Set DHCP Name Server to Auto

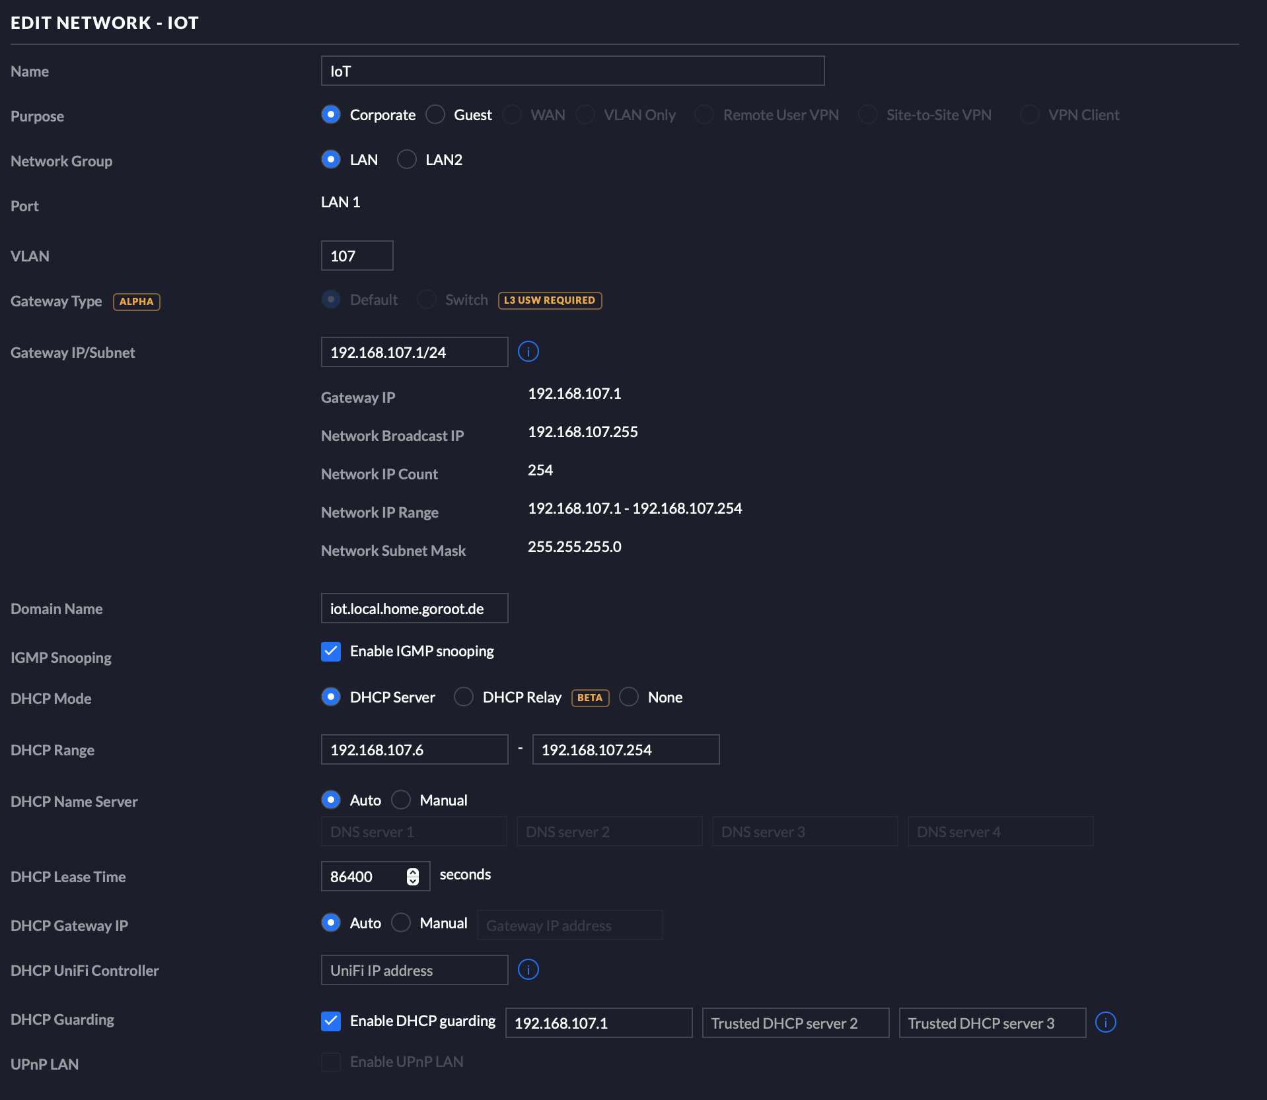pyautogui.click(x=331, y=800)
